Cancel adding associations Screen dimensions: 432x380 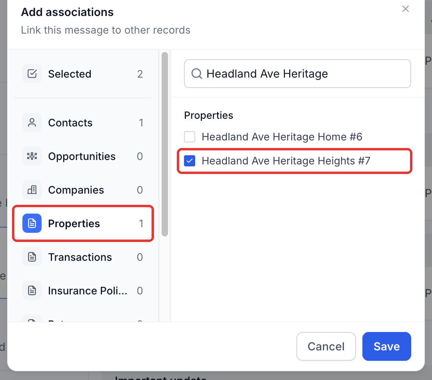click(x=326, y=346)
